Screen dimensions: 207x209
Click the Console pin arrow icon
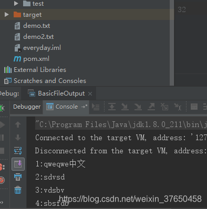85,107
